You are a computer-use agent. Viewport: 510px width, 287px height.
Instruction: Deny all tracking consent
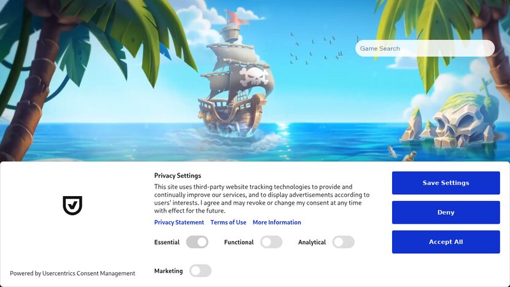coord(446,213)
